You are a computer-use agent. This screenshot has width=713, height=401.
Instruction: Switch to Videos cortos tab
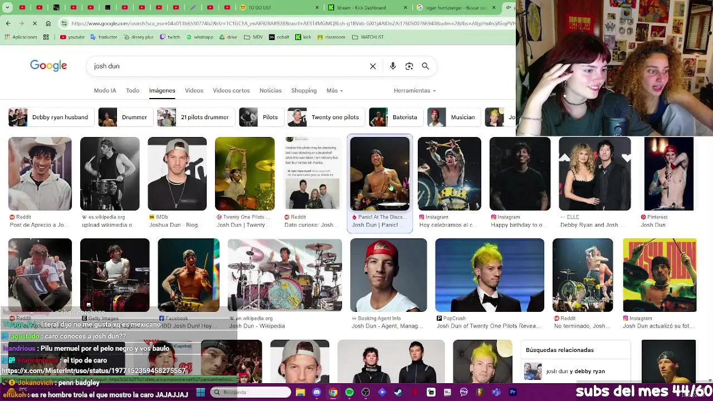click(231, 91)
